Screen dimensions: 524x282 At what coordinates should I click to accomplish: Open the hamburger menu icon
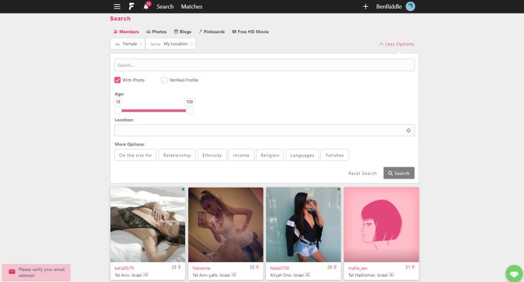pos(117,6)
